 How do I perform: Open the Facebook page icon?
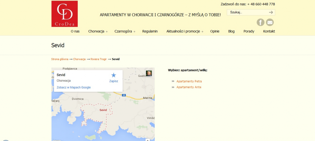click(x=261, y=22)
